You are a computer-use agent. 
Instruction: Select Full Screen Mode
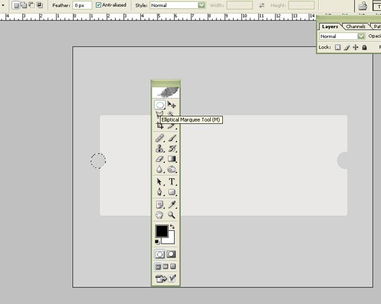point(173,266)
